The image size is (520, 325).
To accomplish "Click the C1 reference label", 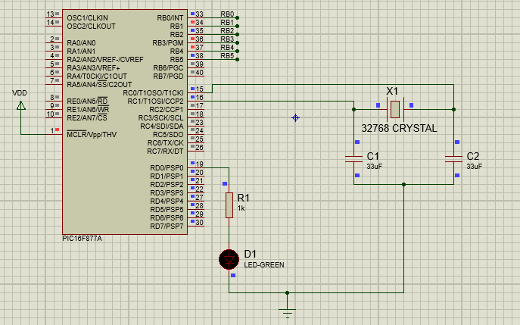I will tap(372, 156).
